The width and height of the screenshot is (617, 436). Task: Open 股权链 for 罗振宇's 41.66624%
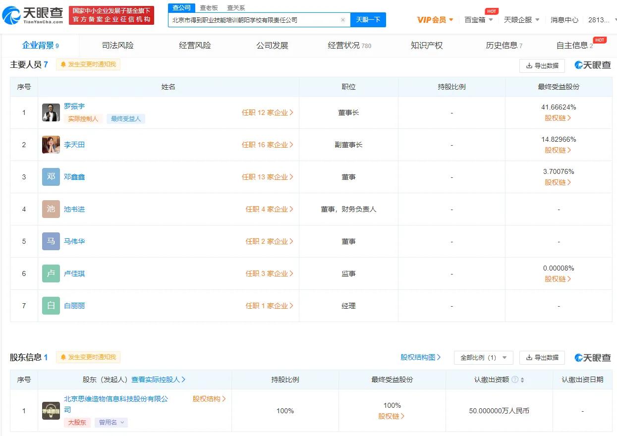558,118
